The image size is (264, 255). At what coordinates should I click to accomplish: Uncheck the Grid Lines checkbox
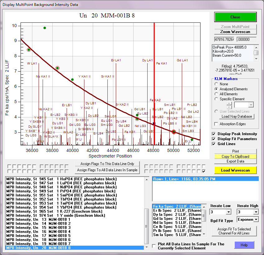pos(214,144)
